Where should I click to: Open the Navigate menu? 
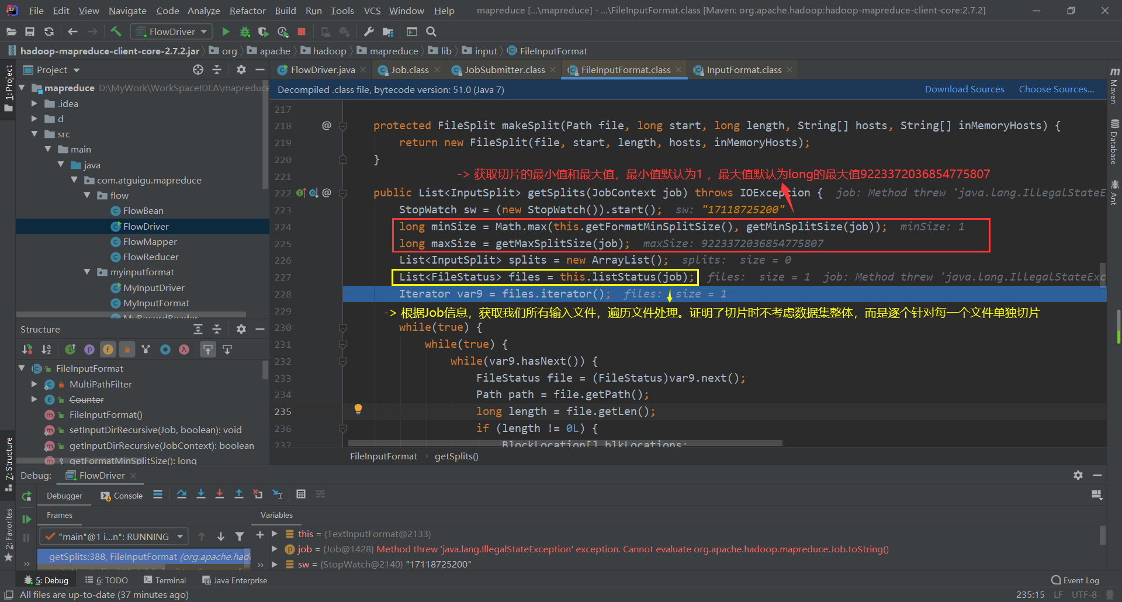pos(127,11)
